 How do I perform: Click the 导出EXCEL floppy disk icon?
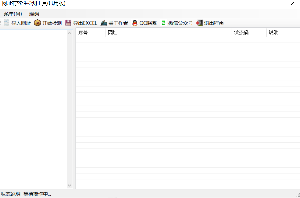[x=68, y=23]
